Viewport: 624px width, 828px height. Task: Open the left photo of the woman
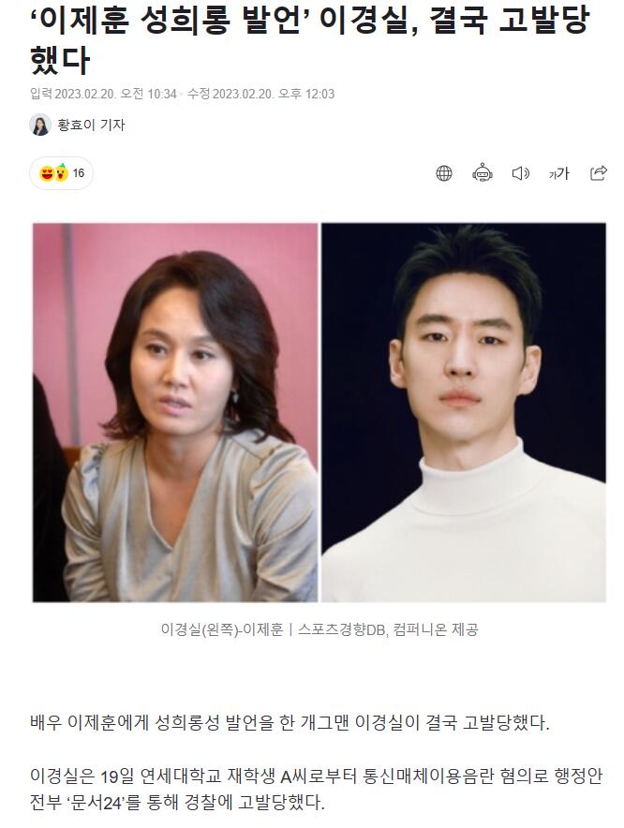coord(175,412)
